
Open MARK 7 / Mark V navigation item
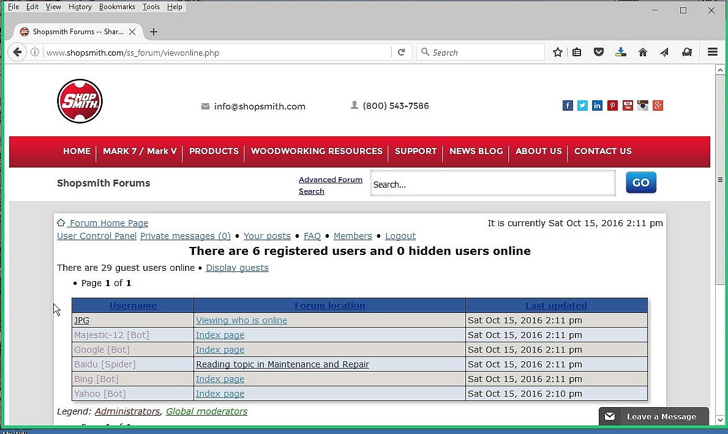click(140, 151)
